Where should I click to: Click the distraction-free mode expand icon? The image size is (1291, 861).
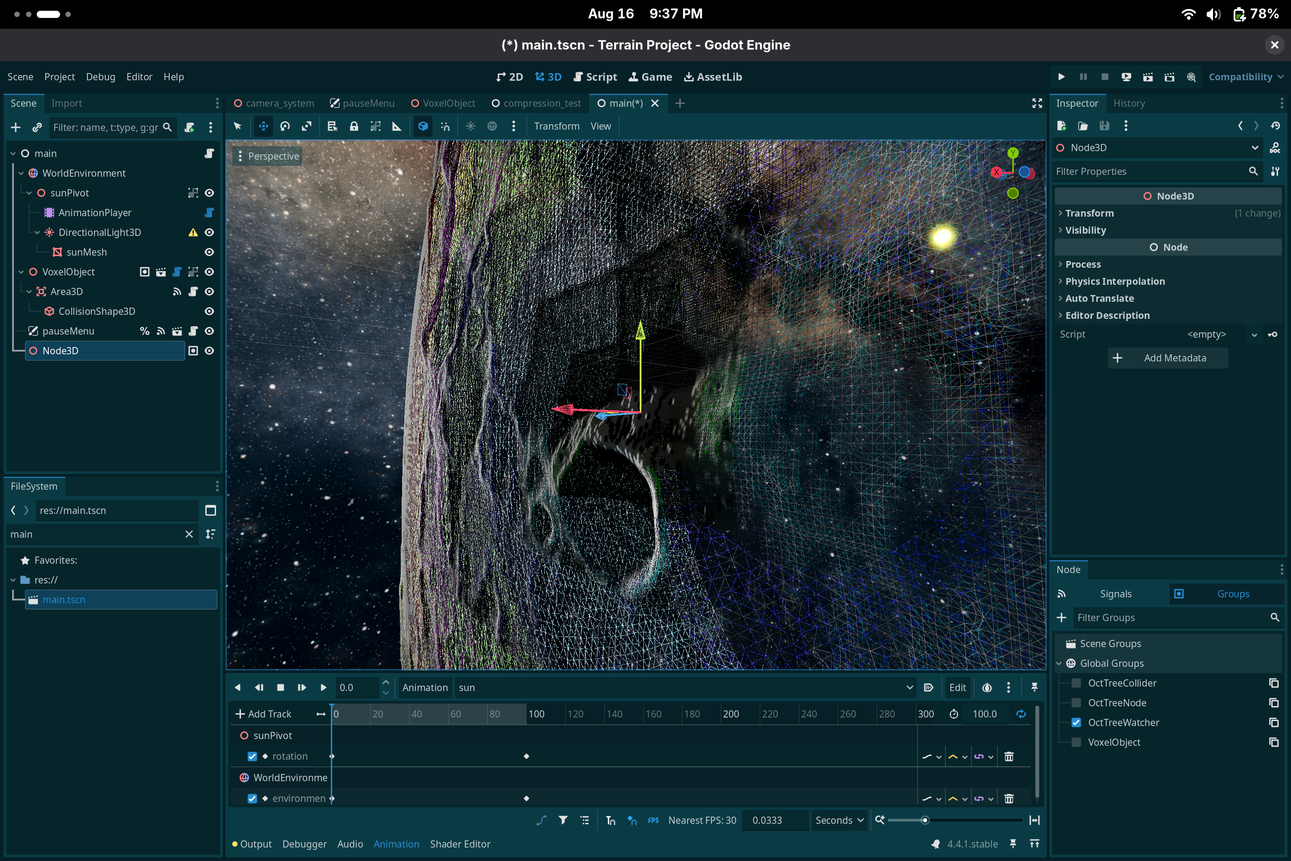point(1037,103)
